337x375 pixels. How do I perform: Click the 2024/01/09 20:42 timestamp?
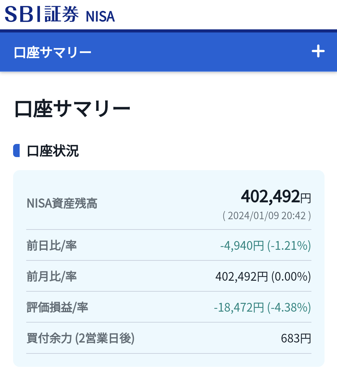click(267, 216)
